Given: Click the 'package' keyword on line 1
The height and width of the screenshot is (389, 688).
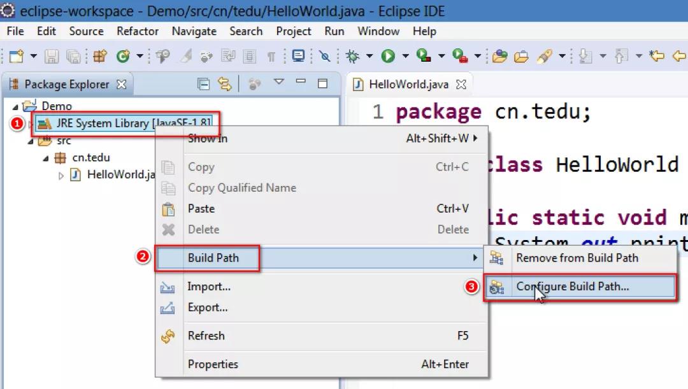Looking at the screenshot, I should point(438,113).
